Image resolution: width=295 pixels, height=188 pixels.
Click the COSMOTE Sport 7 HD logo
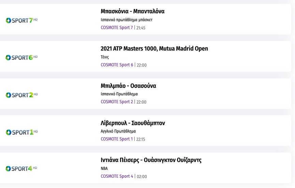click(21, 21)
